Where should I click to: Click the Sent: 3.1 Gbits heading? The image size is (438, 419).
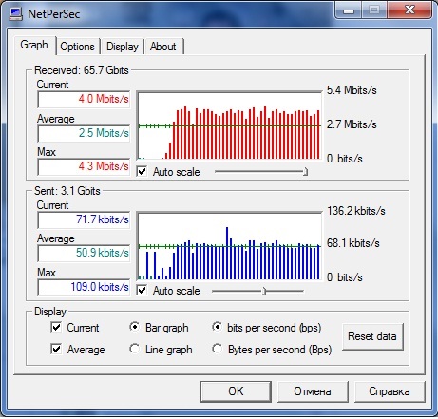pyautogui.click(x=67, y=191)
